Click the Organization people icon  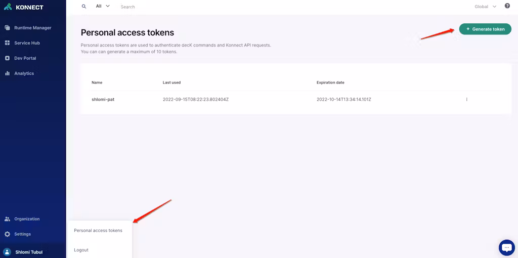[7, 219]
